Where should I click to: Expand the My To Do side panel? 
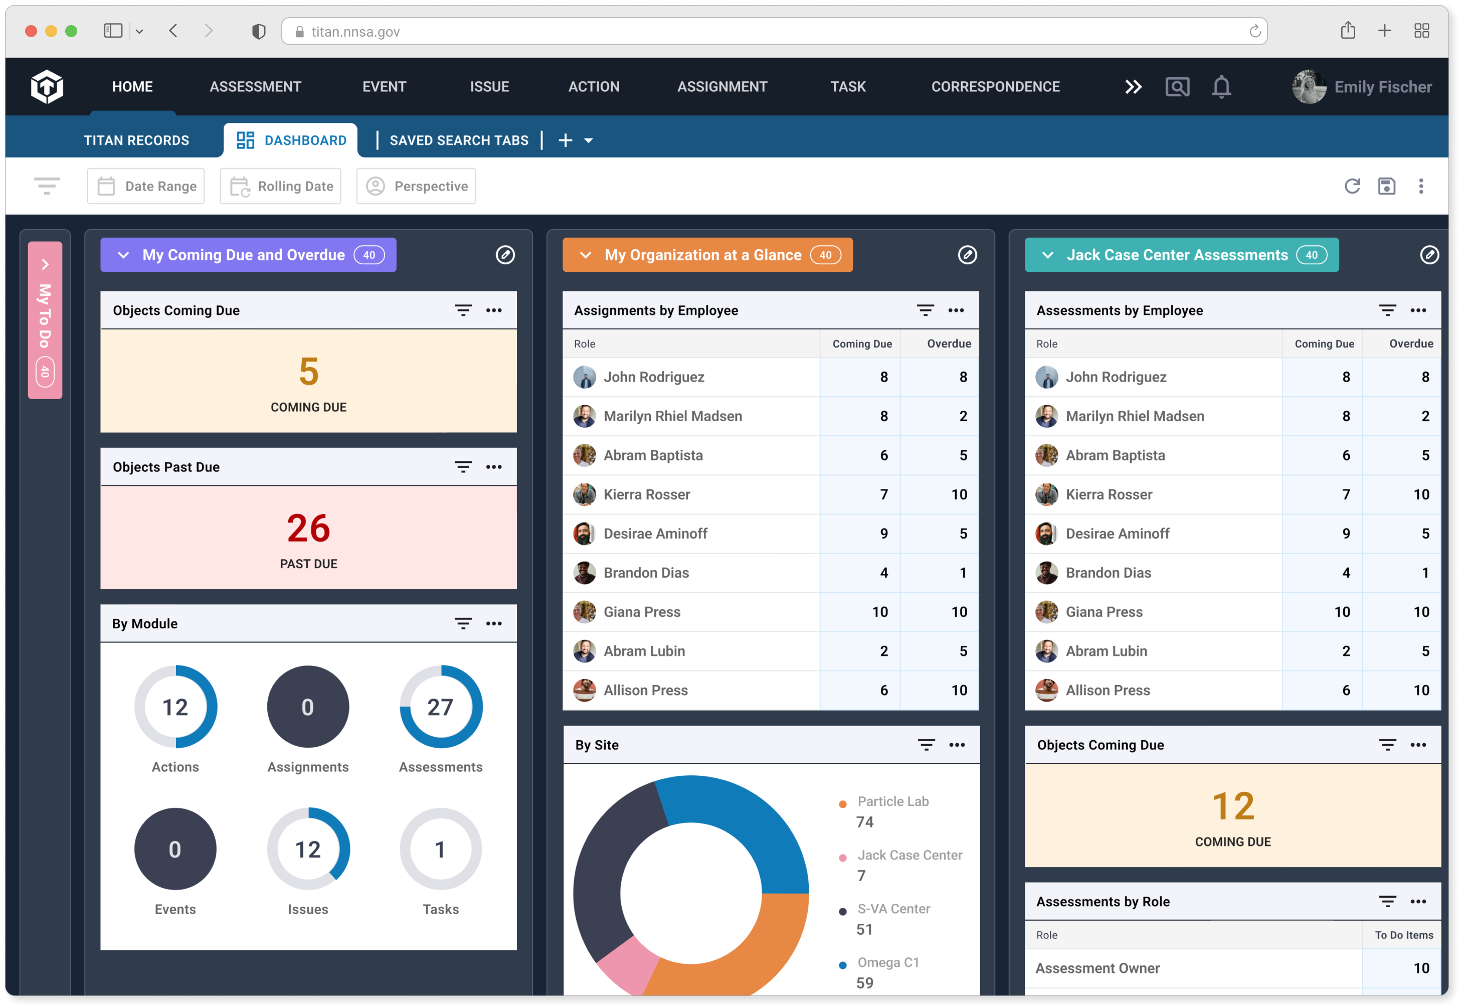coord(45,264)
